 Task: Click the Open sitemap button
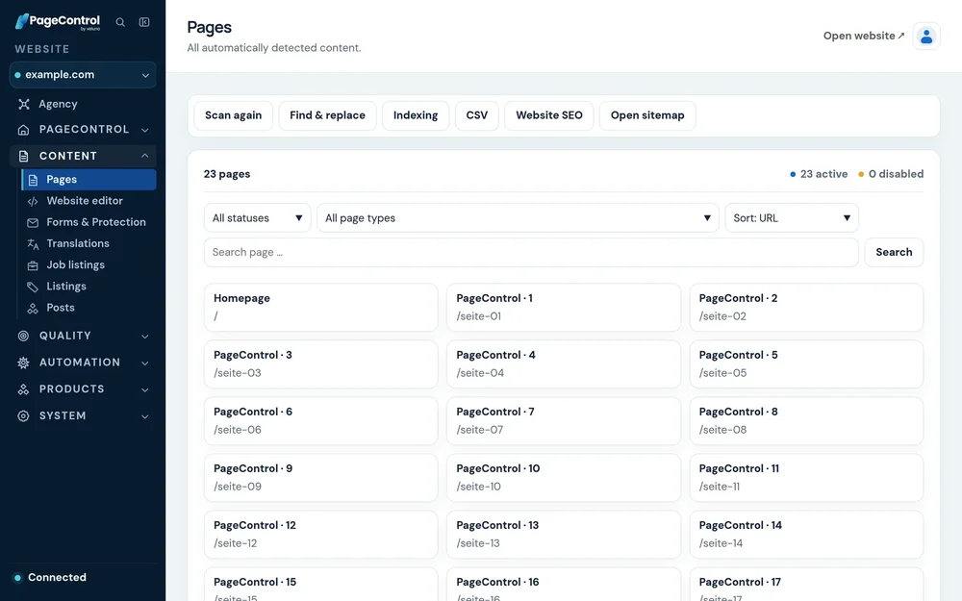point(647,115)
